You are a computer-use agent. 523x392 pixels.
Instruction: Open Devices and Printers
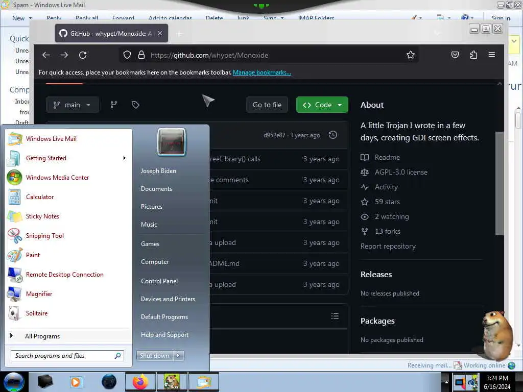click(x=168, y=299)
